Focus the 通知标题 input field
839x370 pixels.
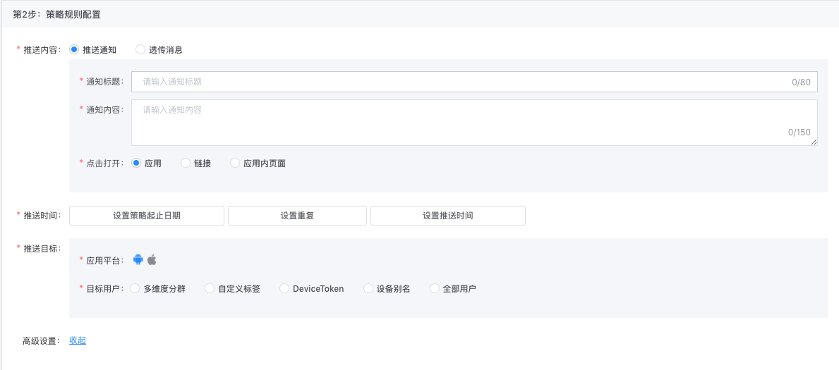tap(459, 82)
